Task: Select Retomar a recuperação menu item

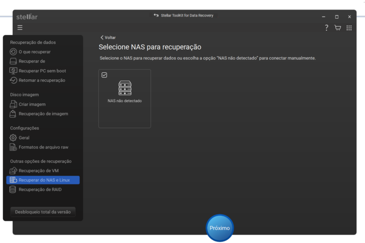Action: click(43, 80)
